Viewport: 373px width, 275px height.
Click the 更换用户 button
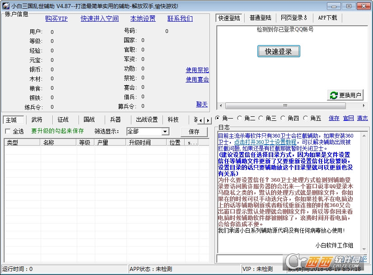(x=345, y=95)
